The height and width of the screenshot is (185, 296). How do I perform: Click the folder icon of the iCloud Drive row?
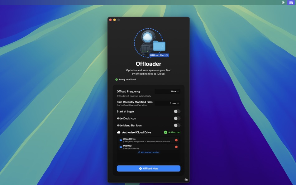click(121, 140)
